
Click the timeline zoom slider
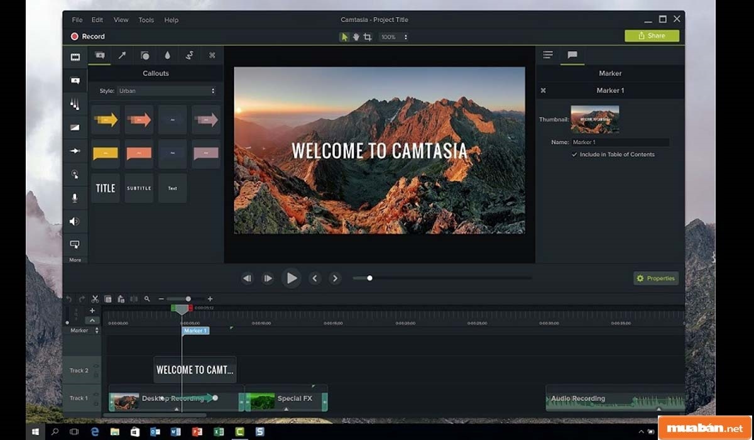pos(188,299)
